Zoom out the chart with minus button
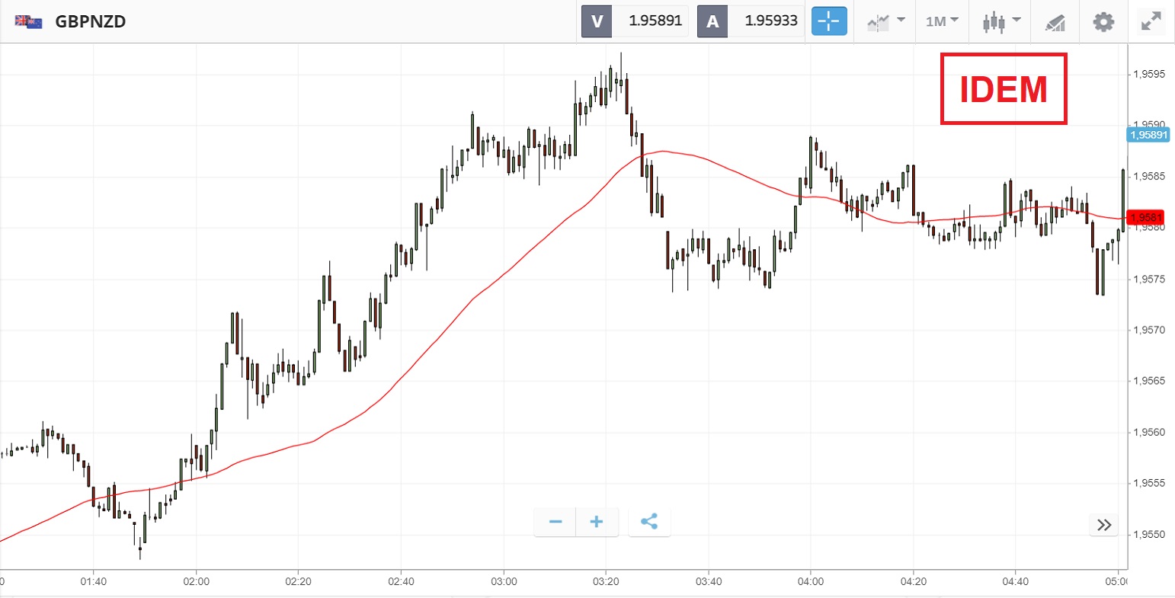 (555, 522)
